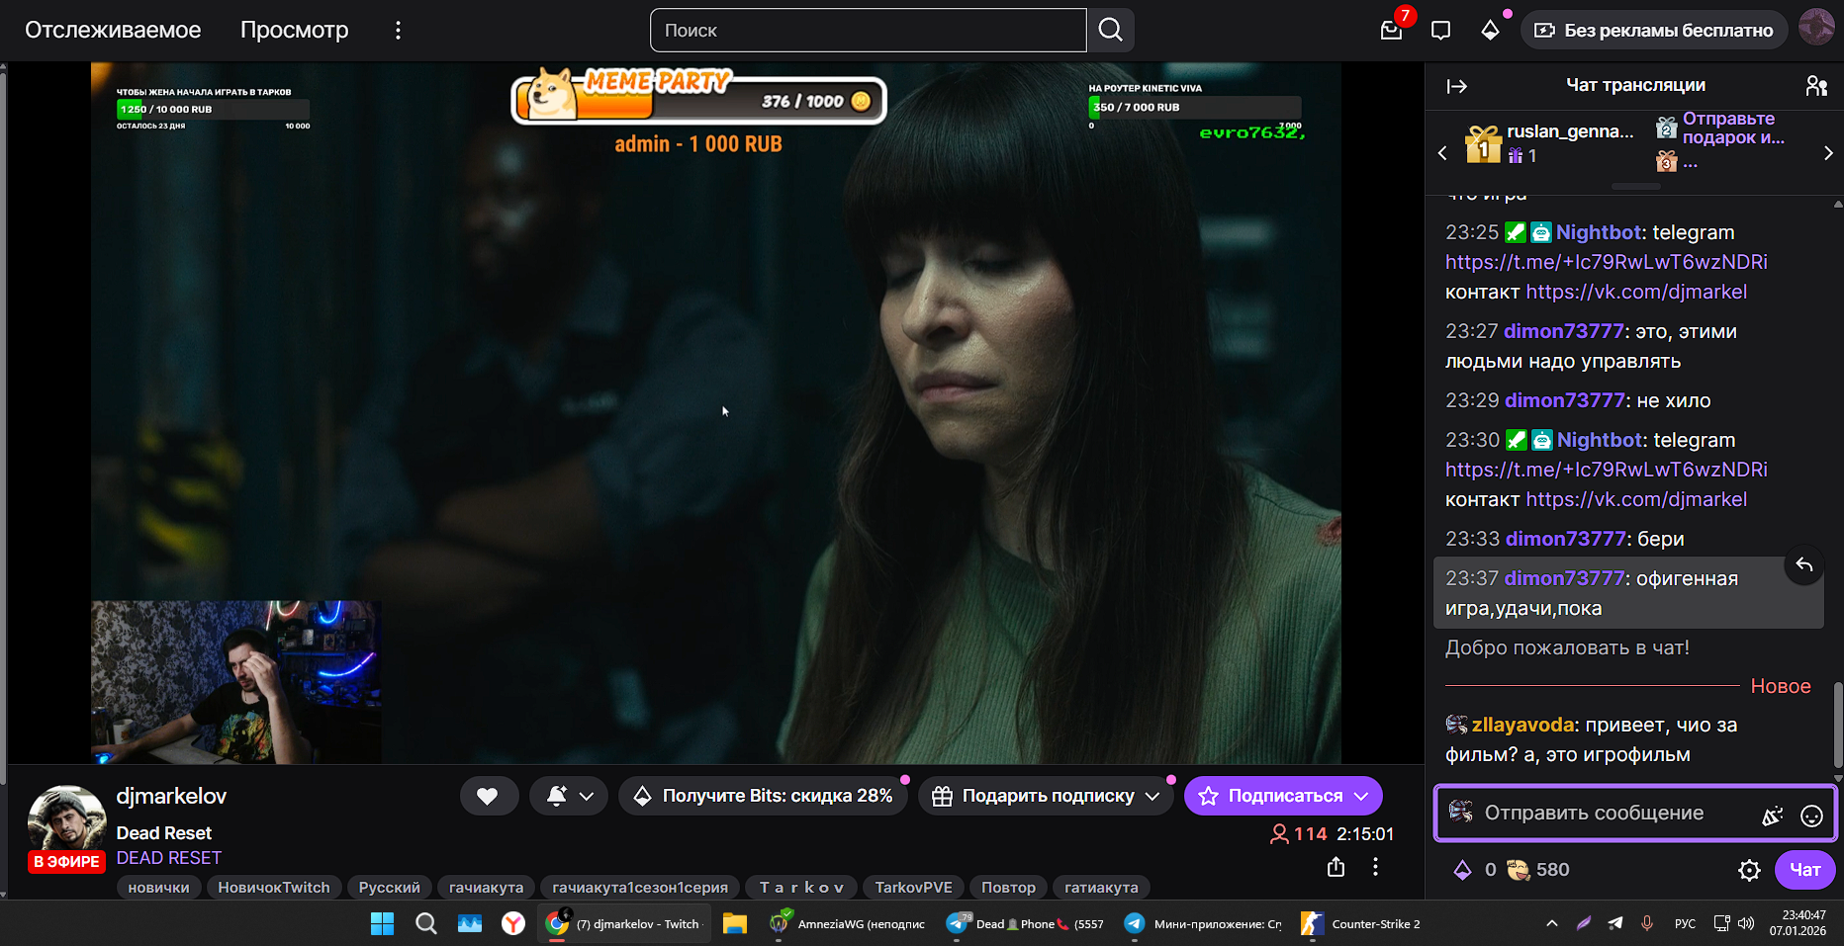Show hidden system tray icons
Viewport: 1844px width, 946px height.
point(1551,923)
